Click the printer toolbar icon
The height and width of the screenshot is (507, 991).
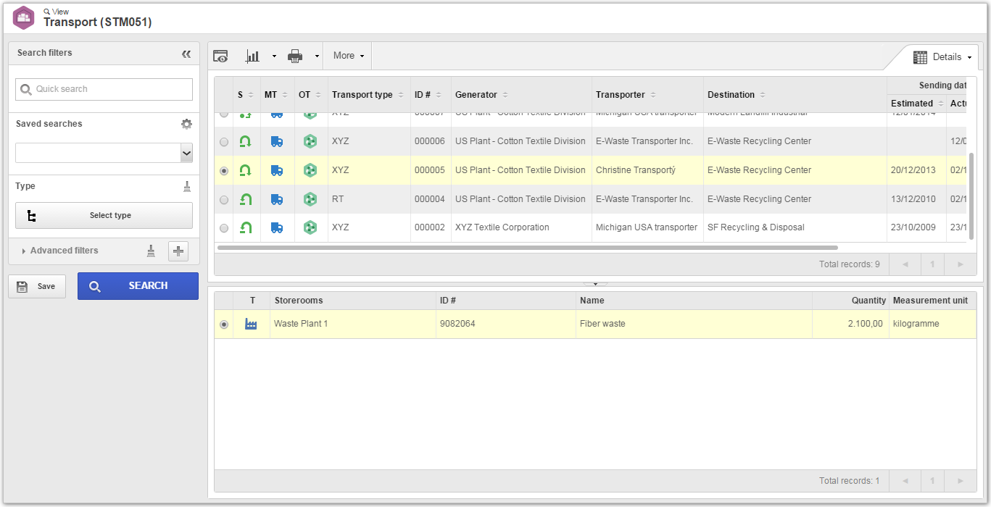click(x=295, y=56)
